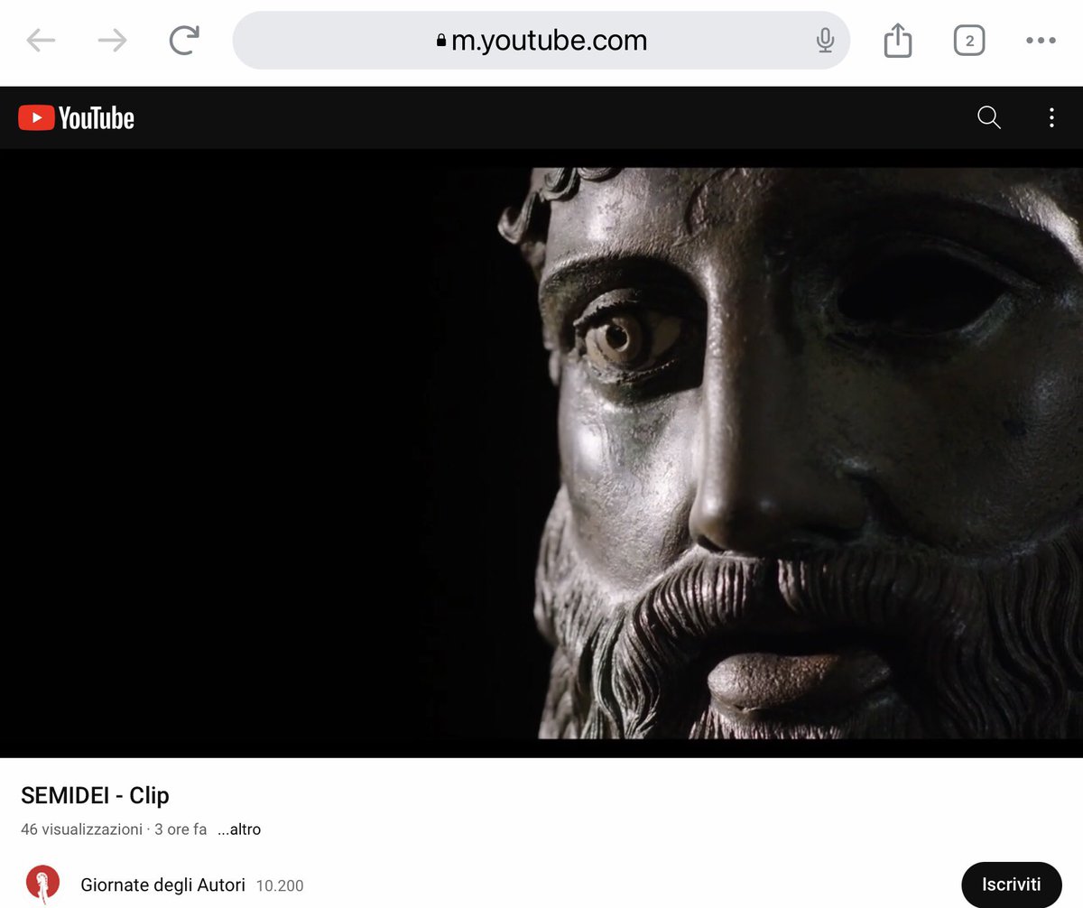Open the browser three-dot more menu
1083x908 pixels.
click(1041, 41)
